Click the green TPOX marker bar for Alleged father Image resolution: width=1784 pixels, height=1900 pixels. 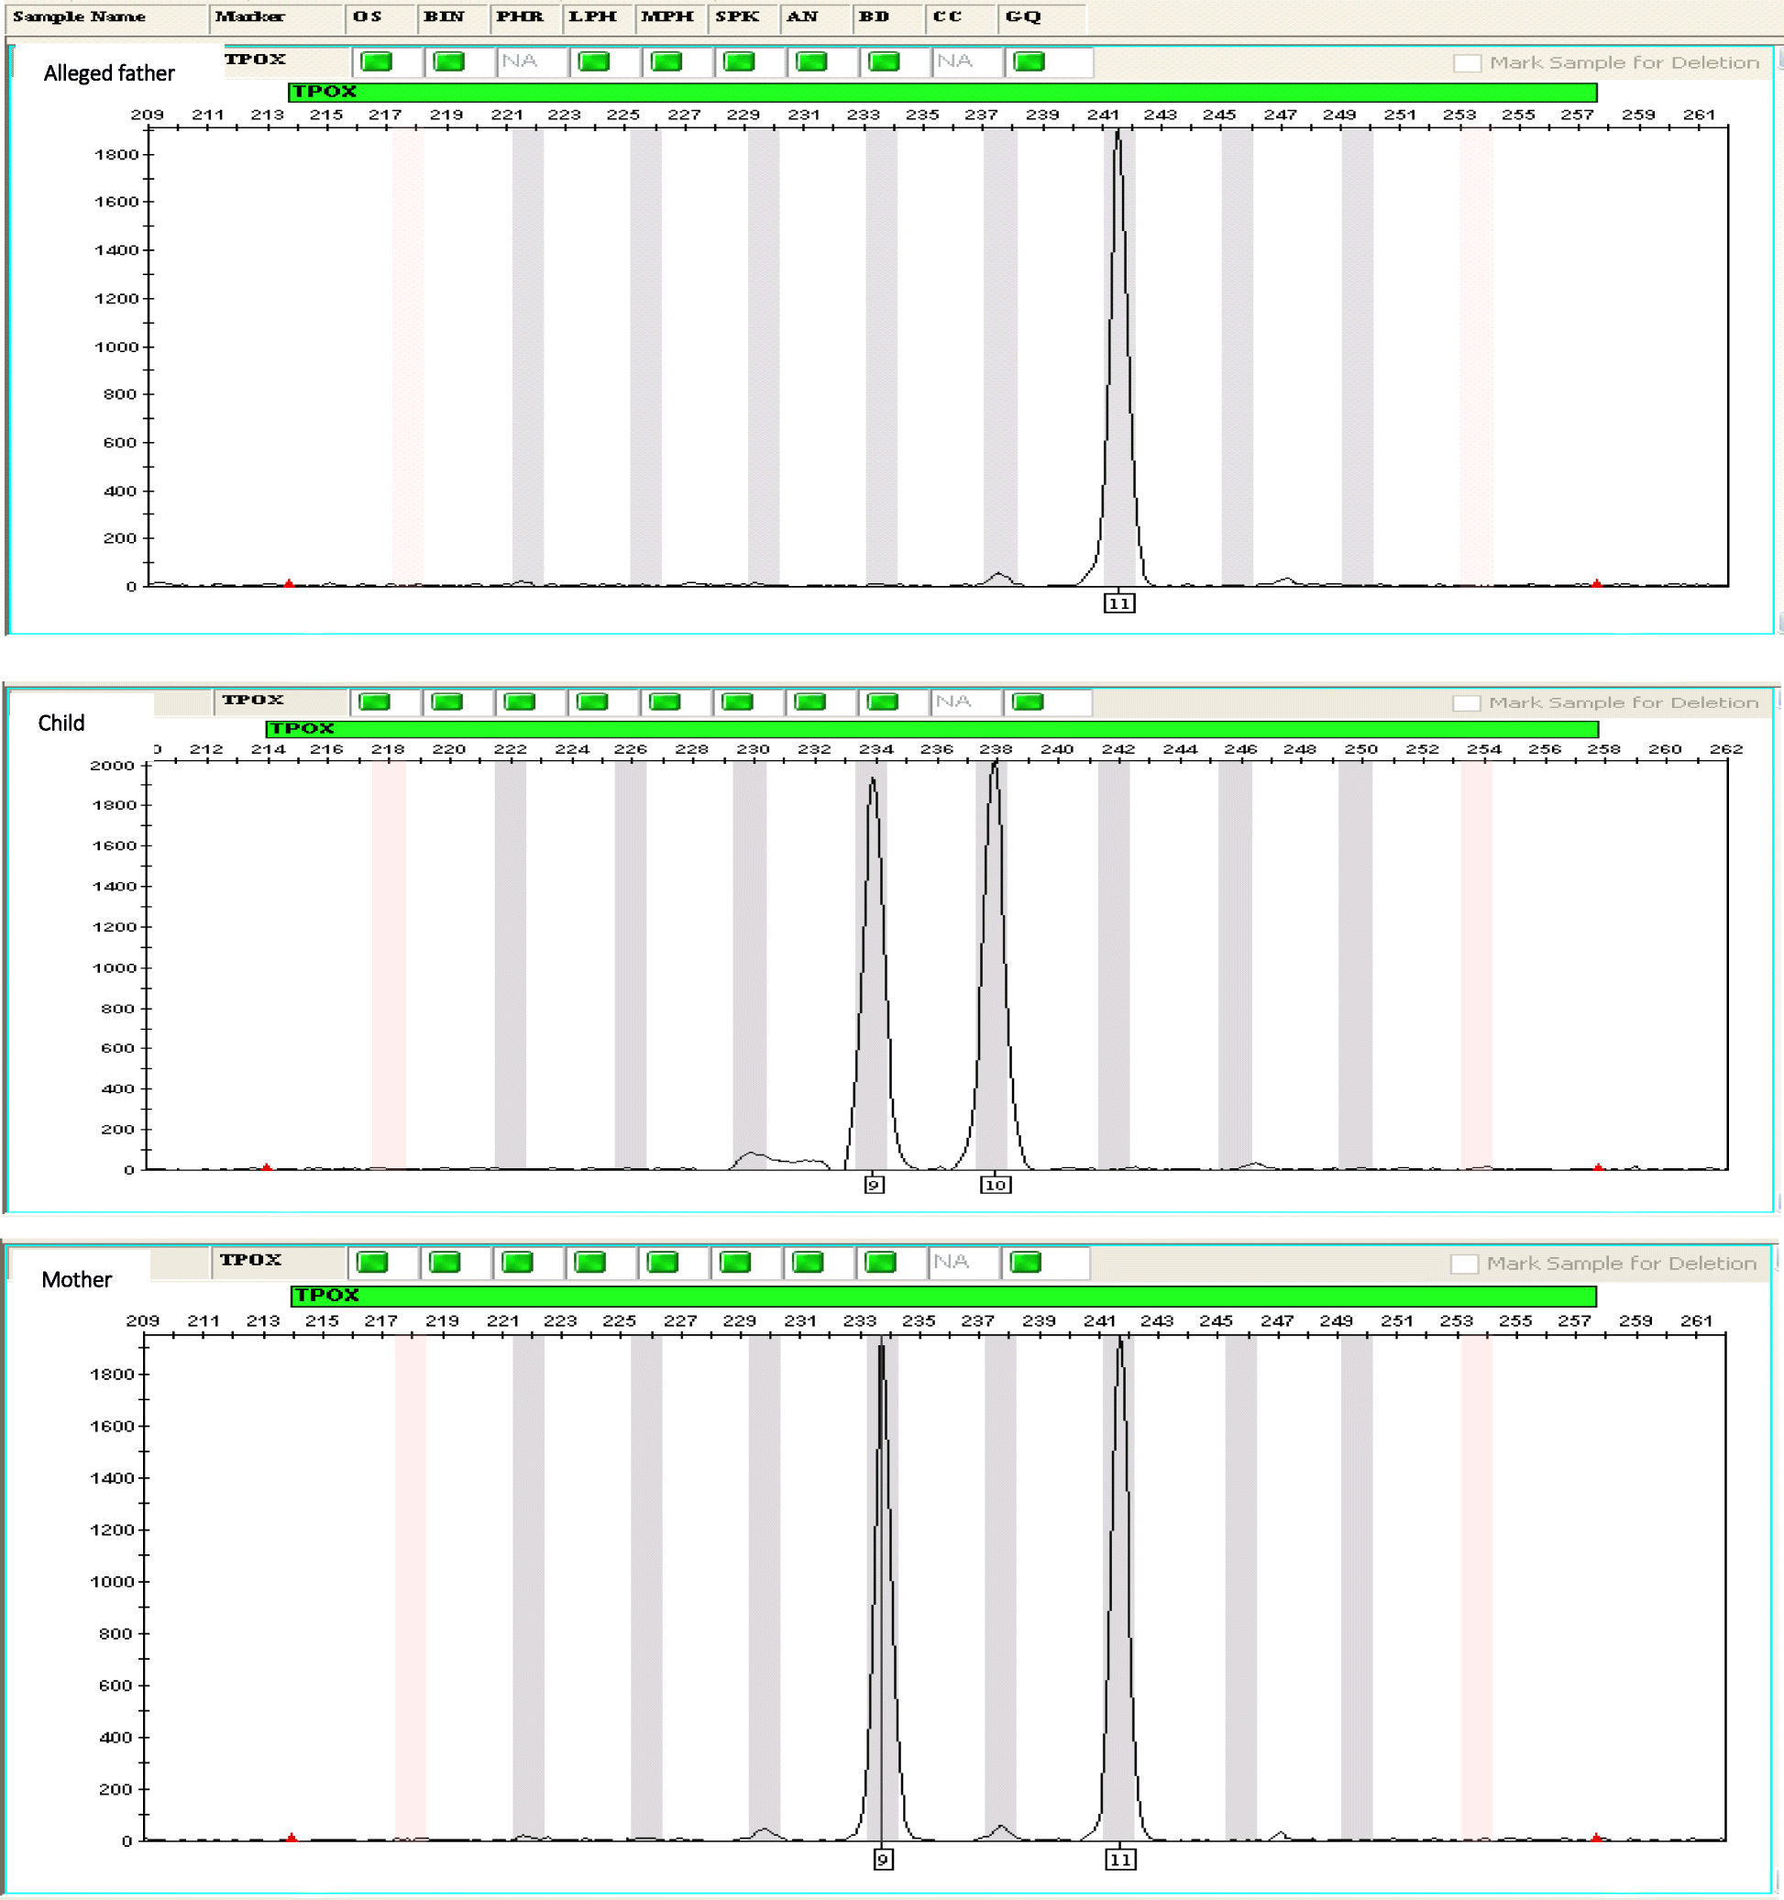(942, 92)
